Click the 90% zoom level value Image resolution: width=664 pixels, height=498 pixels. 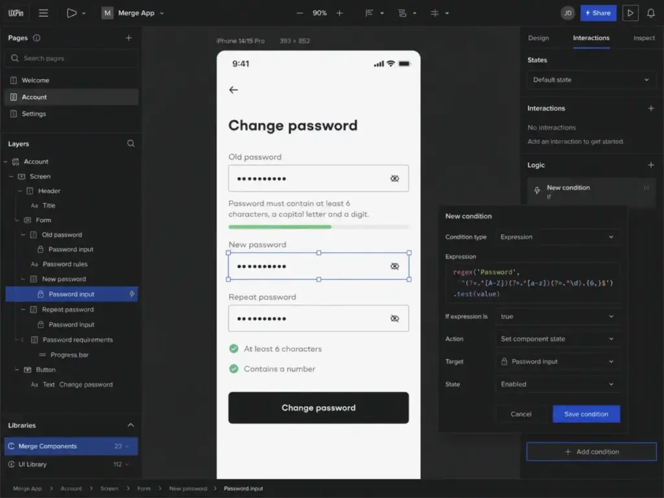point(320,13)
